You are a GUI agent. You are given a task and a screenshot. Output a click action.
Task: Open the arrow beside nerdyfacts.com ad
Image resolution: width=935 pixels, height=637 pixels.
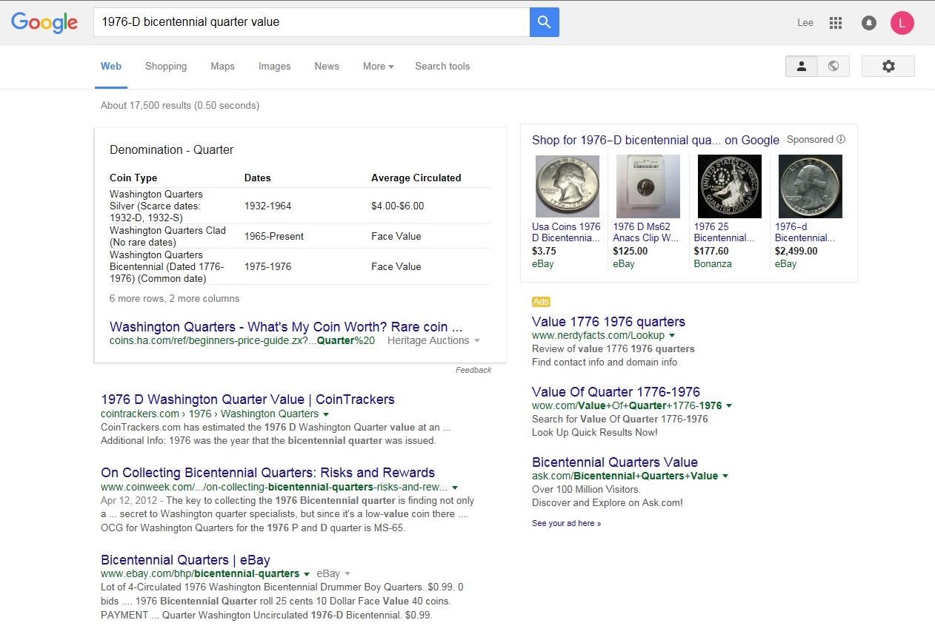pyautogui.click(x=672, y=336)
